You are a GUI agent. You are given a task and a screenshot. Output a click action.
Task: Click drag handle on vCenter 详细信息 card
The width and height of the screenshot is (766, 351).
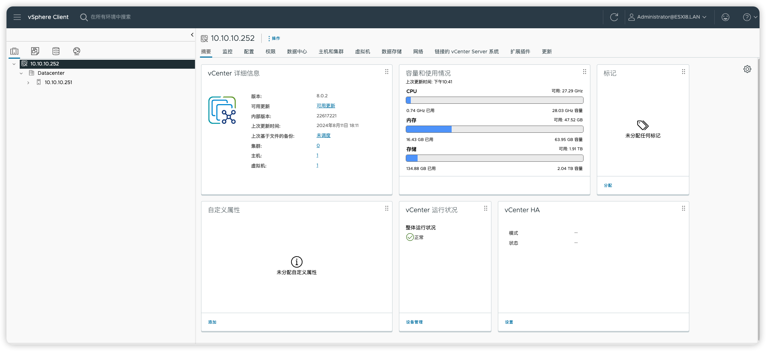387,72
